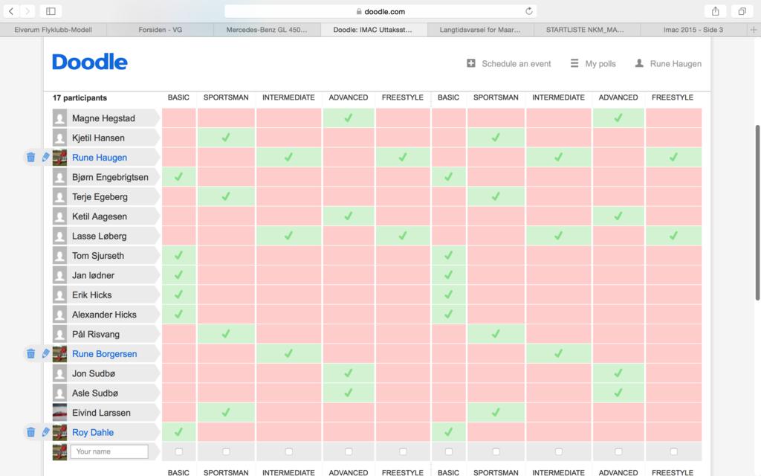Click the pencil edit icon beside Rune Borgersen
Viewport: 761px width, 476px height.
pos(45,354)
